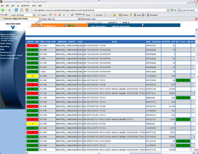The width and height of the screenshot is (198, 154).
Task: Click the SSLN column header
Action: [114, 42]
